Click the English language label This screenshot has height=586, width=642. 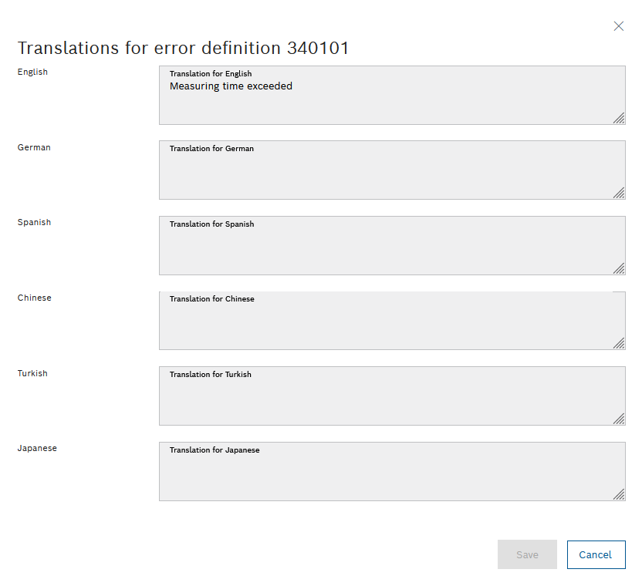coord(32,72)
